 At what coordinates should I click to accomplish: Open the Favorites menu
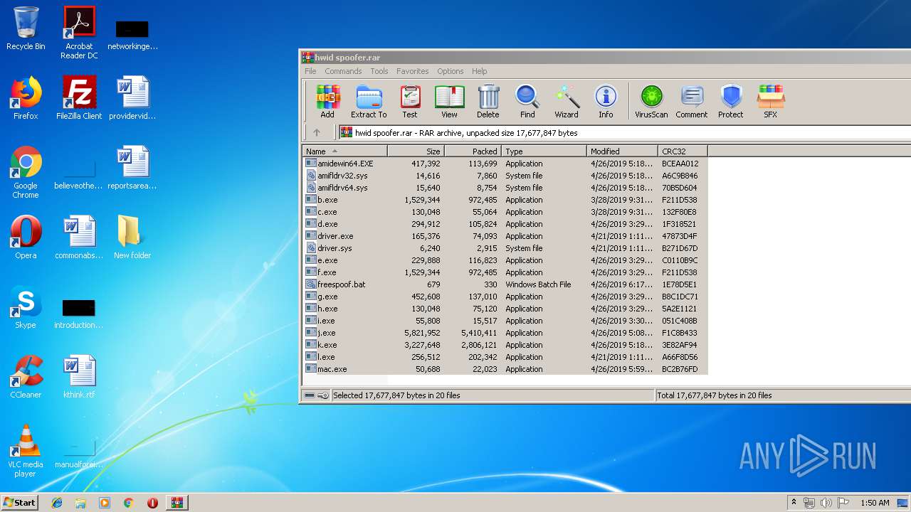tap(413, 71)
